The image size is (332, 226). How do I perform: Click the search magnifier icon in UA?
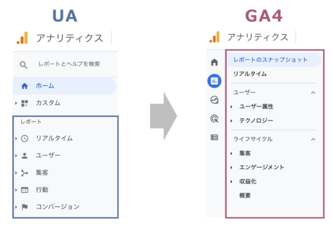23,65
